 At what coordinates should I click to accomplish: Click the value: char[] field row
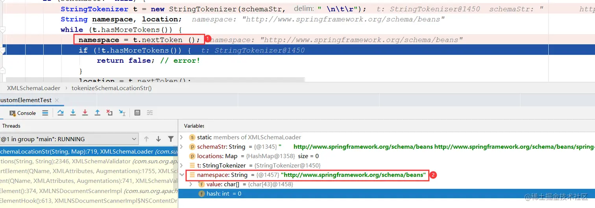386,184
